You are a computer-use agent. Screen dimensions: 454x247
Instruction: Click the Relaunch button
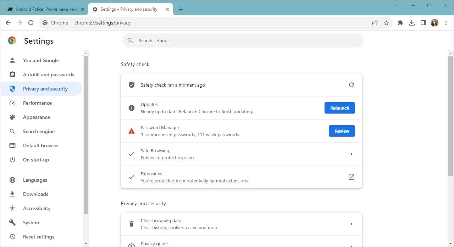339,108
